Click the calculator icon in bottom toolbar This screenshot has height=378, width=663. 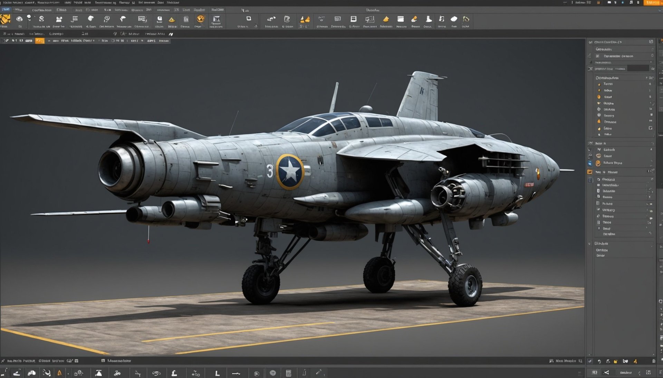289,373
